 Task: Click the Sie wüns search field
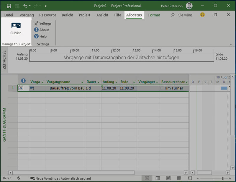(x=185, y=15)
